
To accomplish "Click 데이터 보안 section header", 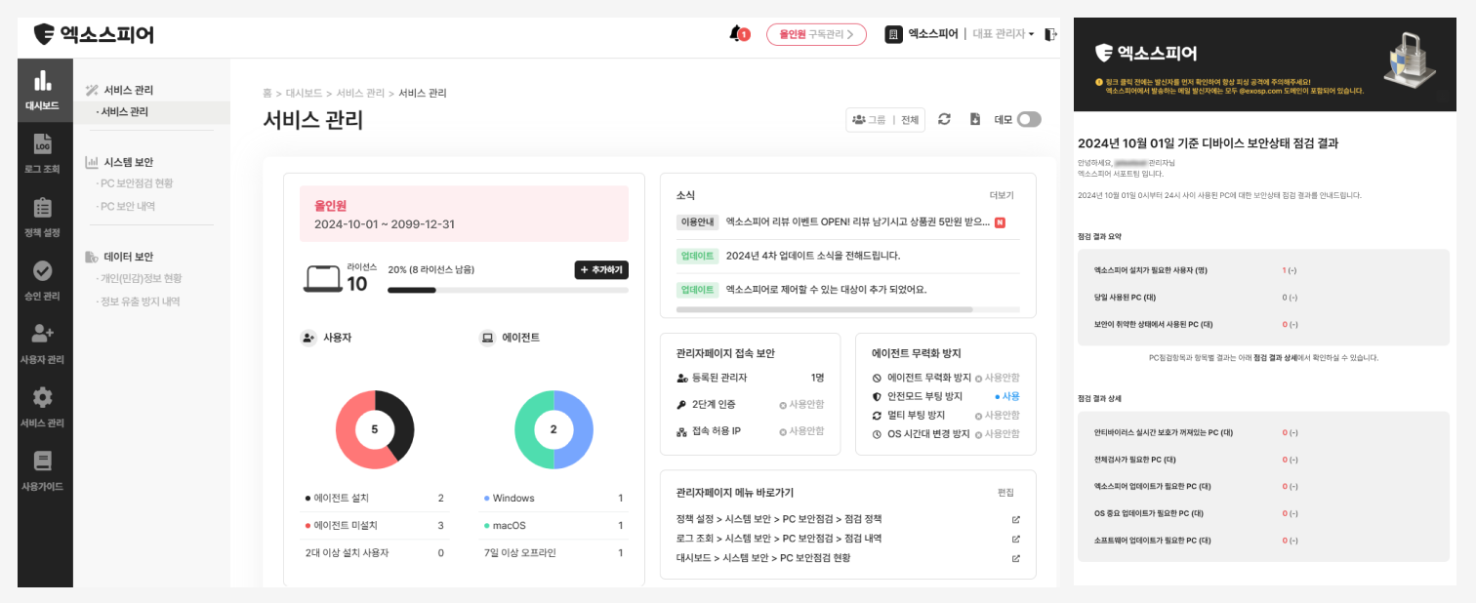I will click(x=119, y=258).
